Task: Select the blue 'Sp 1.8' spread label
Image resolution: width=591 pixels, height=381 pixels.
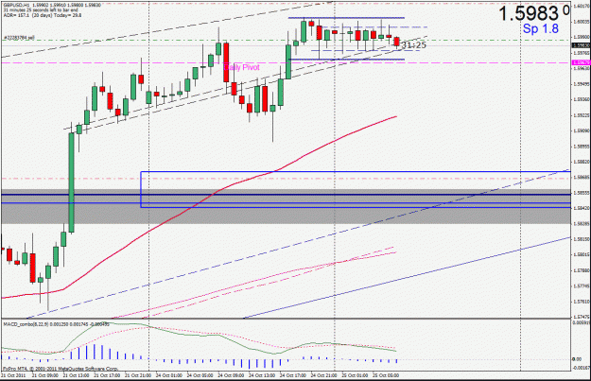Action: 541,28
